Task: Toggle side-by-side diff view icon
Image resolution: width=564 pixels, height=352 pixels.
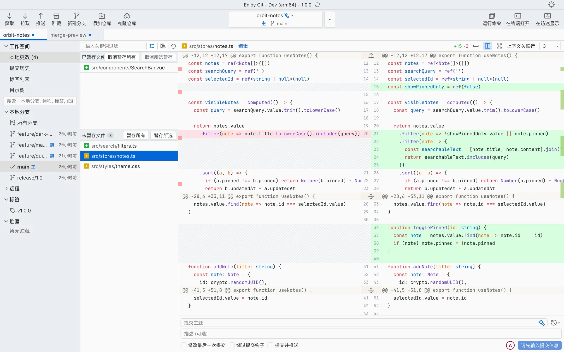Action: 487,46
